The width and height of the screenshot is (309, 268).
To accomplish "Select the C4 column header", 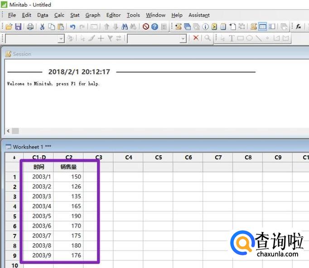I will tap(129, 158).
